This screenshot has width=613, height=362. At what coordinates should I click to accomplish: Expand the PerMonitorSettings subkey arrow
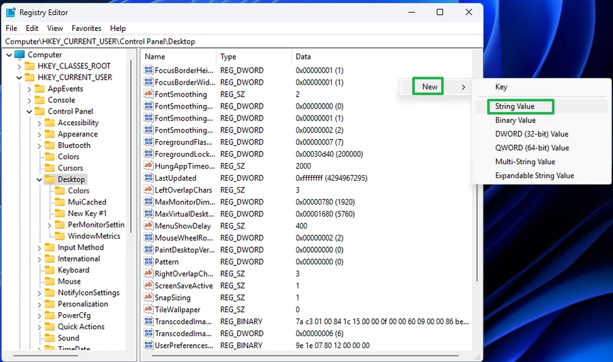point(50,225)
